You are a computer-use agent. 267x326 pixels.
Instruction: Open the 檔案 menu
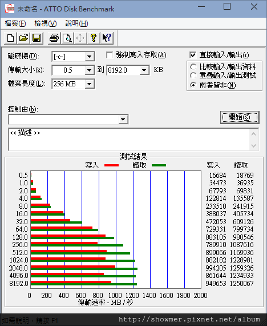click(x=15, y=23)
